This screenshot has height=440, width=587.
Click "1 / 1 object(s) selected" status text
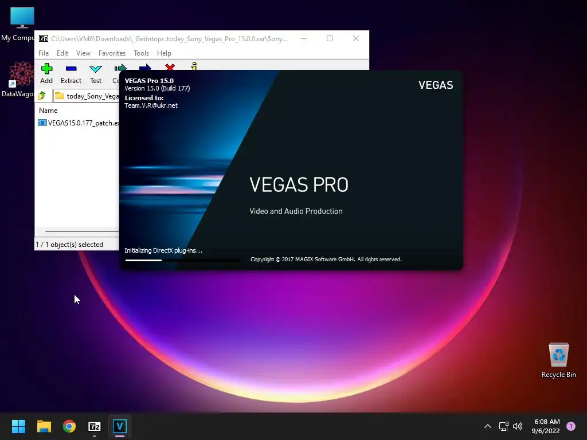[69, 244]
